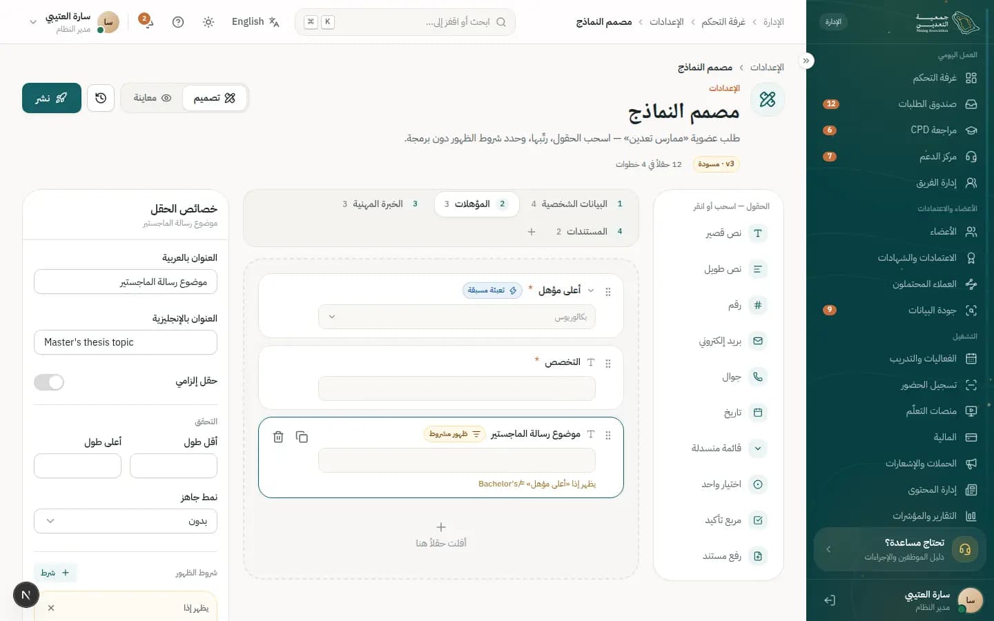Grab drag handle of التخصص field
The height and width of the screenshot is (621, 994).
point(608,364)
